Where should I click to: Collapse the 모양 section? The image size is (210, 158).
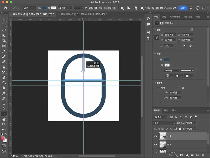tap(155, 54)
